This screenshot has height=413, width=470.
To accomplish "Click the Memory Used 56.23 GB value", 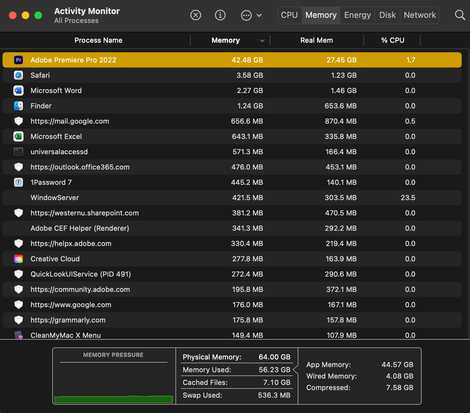I will [x=274, y=370].
